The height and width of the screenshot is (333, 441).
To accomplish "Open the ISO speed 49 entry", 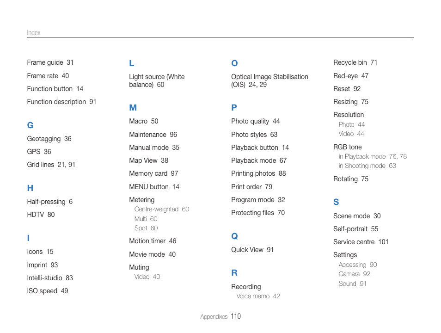I will (48, 291).
